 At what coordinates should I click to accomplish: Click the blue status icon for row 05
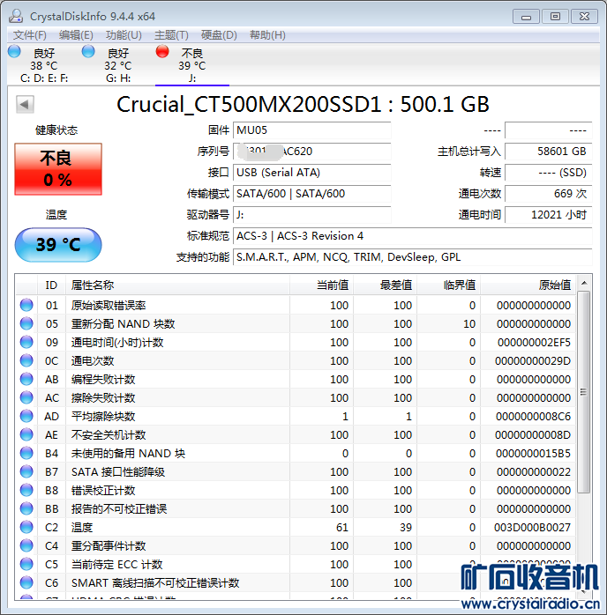click(26, 323)
